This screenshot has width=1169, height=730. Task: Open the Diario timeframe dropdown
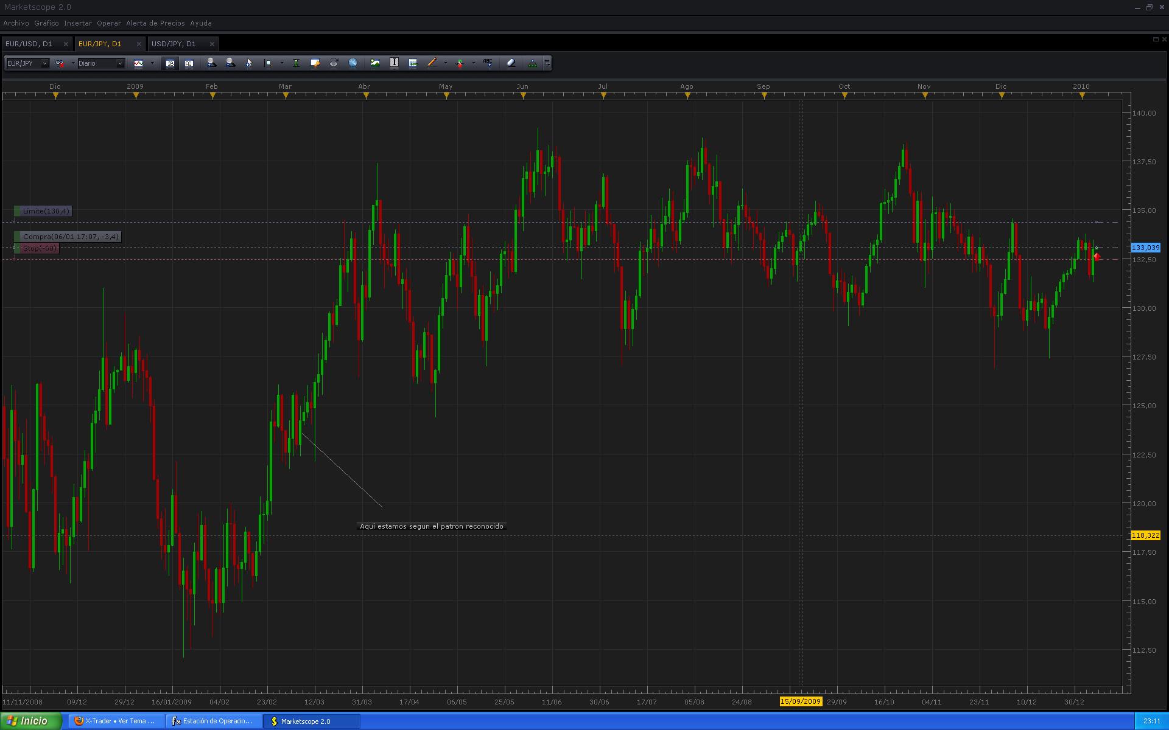(119, 63)
